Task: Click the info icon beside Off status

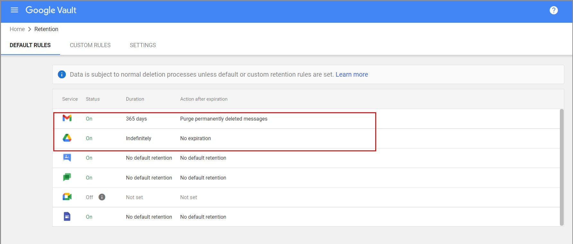Action: pyautogui.click(x=102, y=197)
